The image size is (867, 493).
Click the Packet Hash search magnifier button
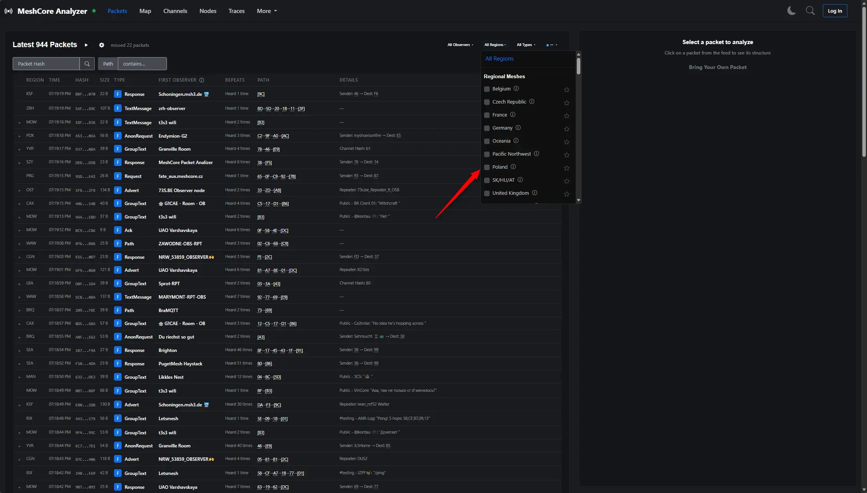87,64
